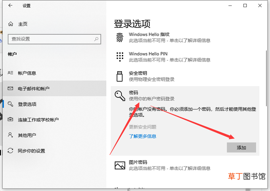Image resolution: width=270 pixels, height=191 pixels.
Task: Go back with the arrow beside 设置
Action: click(x=10, y=5)
